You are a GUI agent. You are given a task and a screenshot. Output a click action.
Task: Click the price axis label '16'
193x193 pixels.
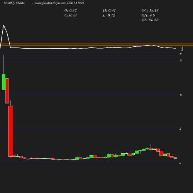(x=181, y=54)
